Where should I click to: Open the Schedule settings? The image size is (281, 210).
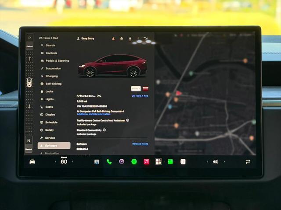tap(49, 122)
